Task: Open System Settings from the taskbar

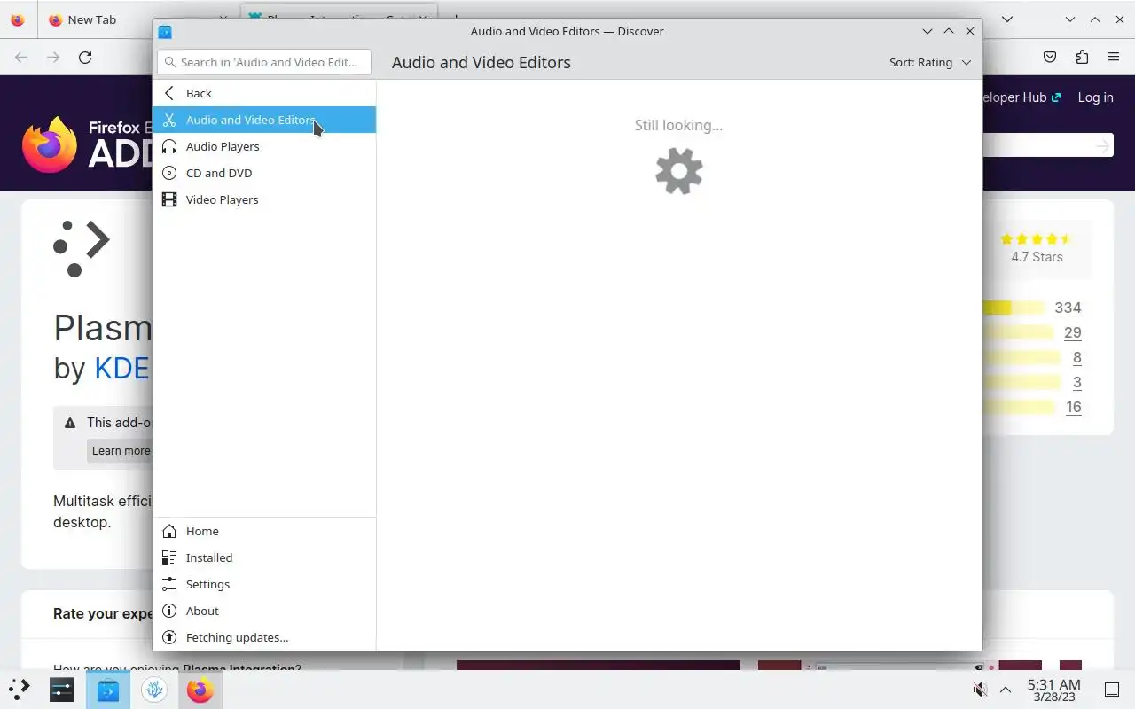Action: [62, 690]
